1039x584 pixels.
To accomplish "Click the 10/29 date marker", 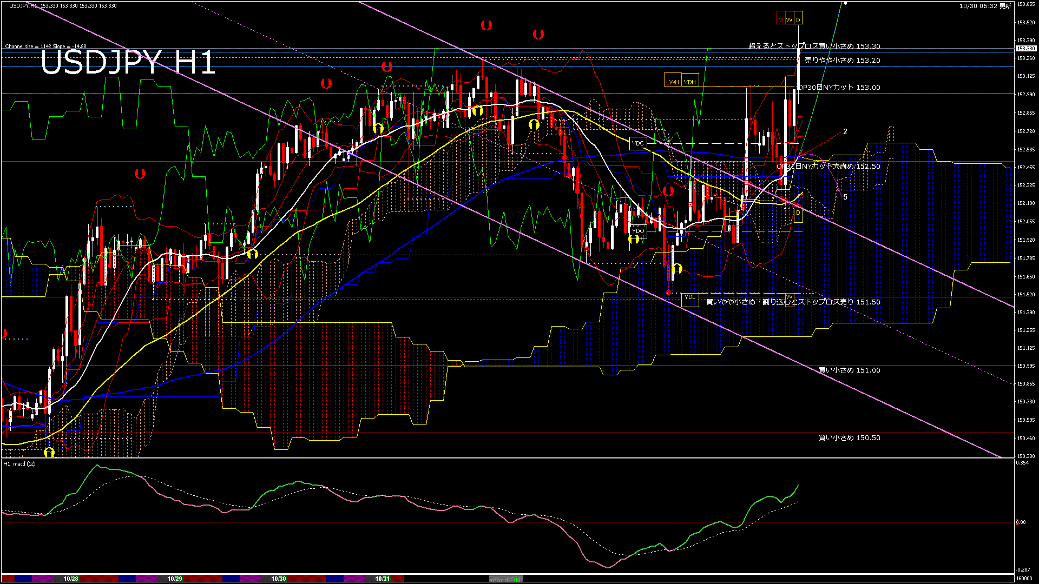I will [174, 579].
